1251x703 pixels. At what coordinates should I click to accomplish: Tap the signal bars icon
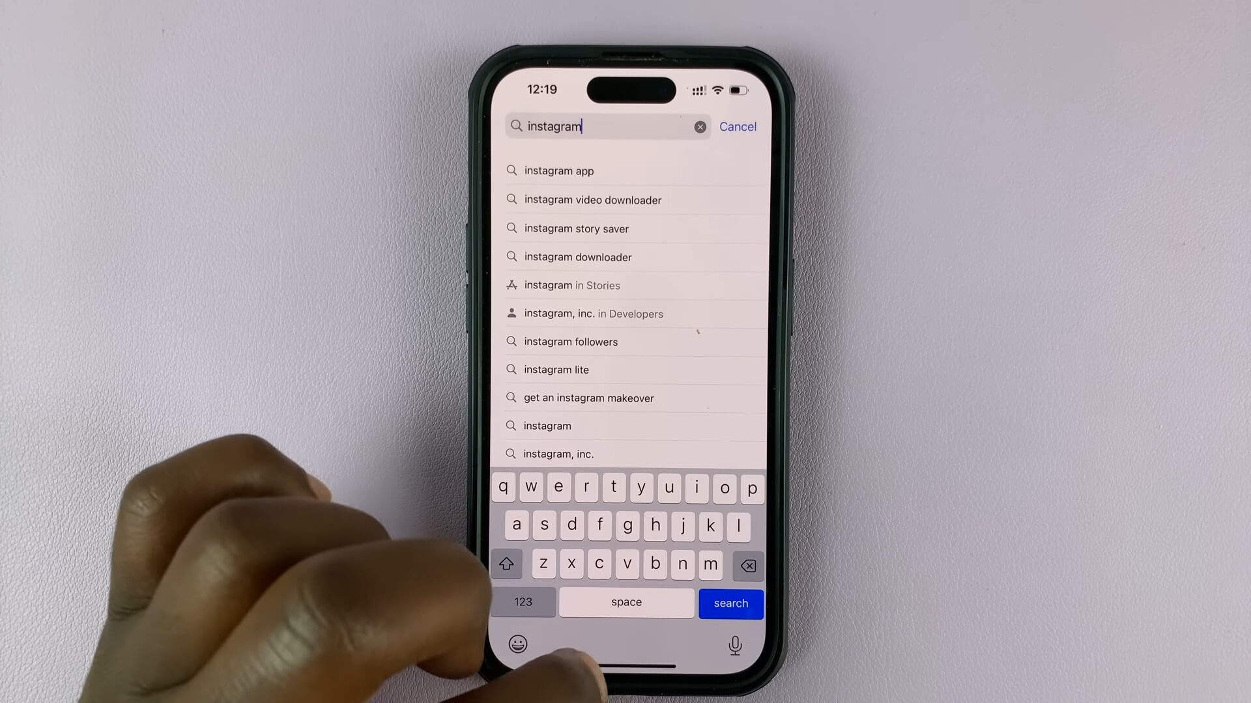point(697,90)
